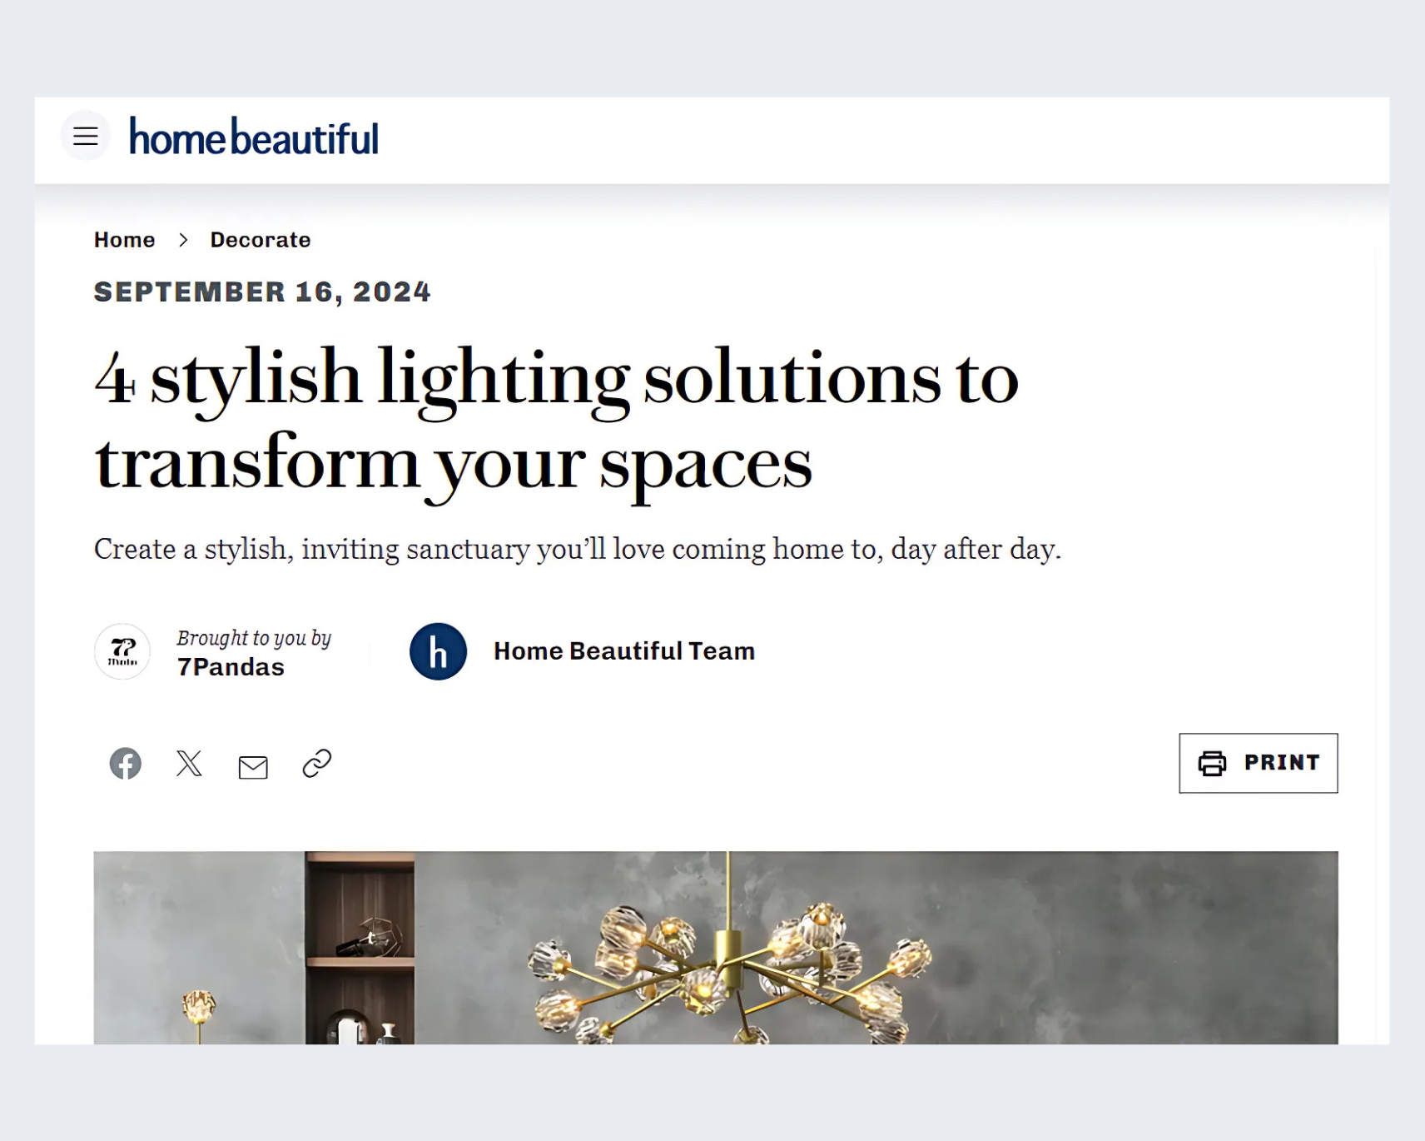Go to Home breadcrumb
The width and height of the screenshot is (1425, 1141).
(x=124, y=240)
